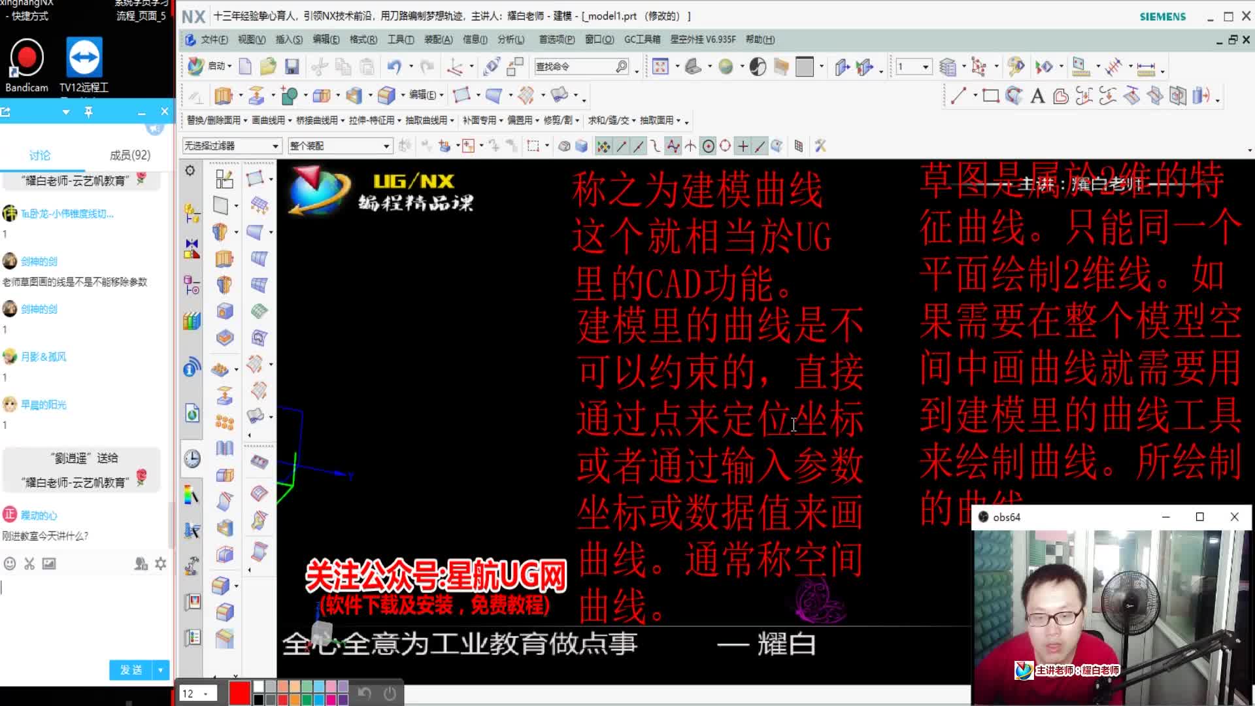Click the resource bar settings gear
The image size is (1255, 706).
pos(190,171)
